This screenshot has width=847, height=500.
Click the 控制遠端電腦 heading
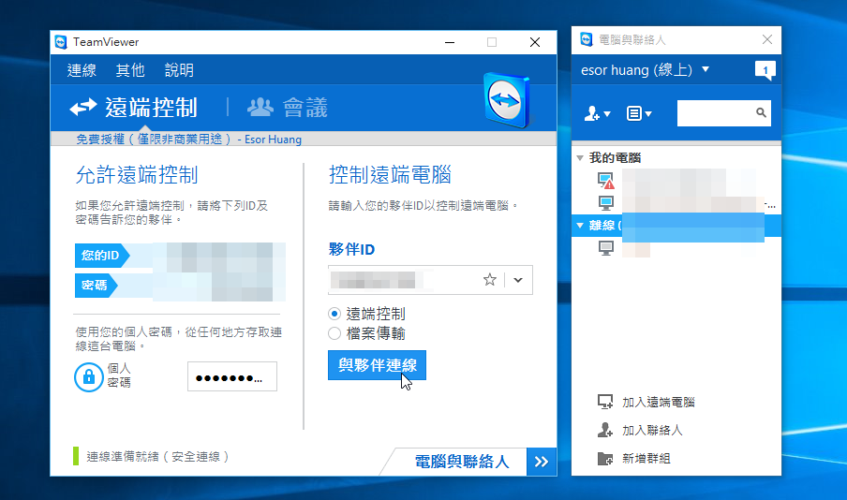[x=390, y=175]
